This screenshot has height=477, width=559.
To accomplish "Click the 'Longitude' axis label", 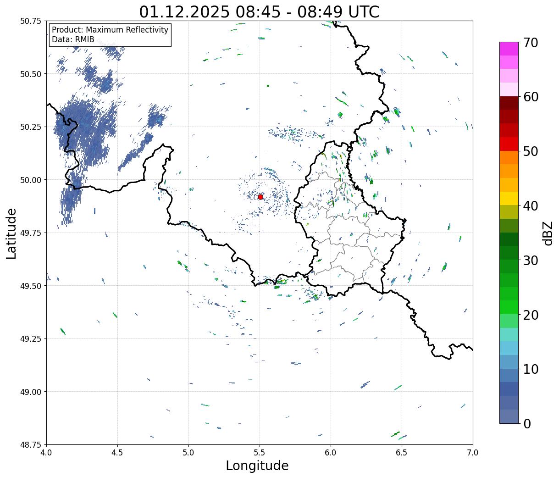I will coord(257,466).
